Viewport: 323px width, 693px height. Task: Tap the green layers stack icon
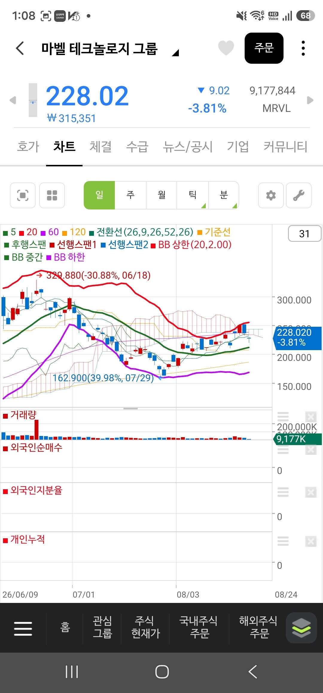pos(301,628)
